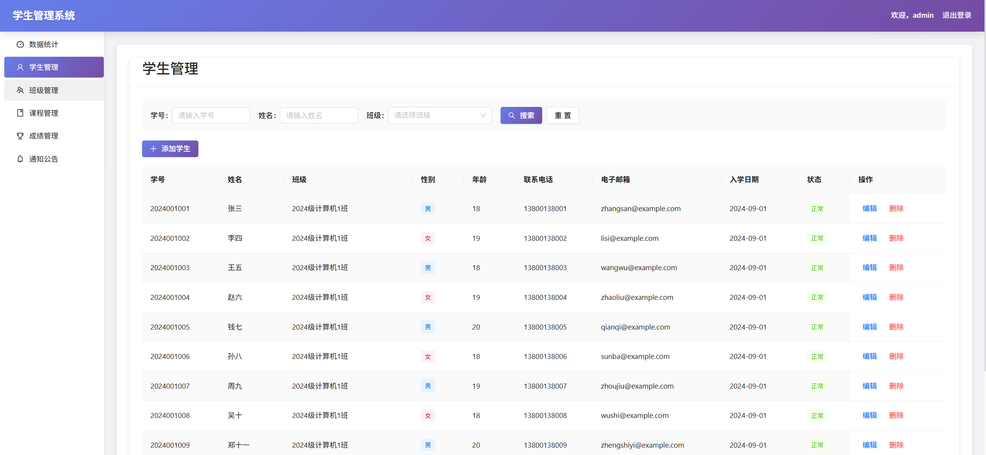Click email zhangsan@example.com
Image resolution: width=986 pixels, height=455 pixels.
coord(641,209)
